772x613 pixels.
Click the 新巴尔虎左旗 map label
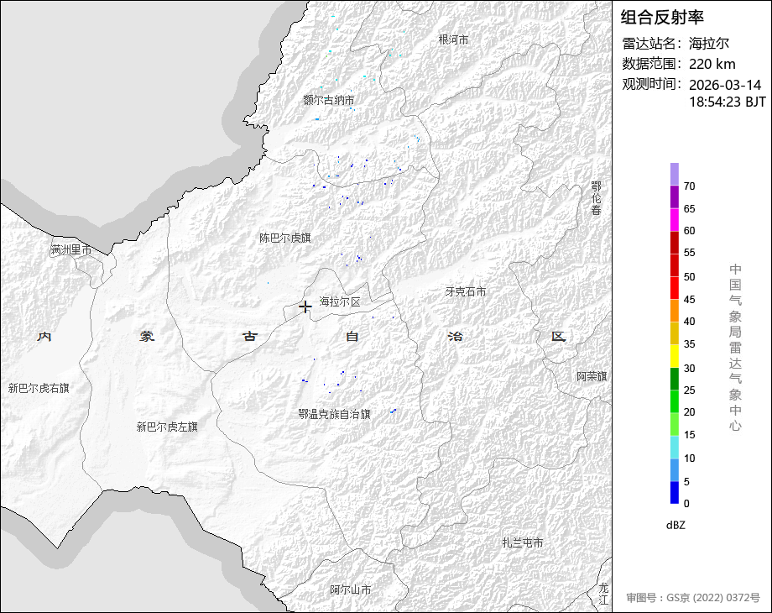tap(167, 427)
